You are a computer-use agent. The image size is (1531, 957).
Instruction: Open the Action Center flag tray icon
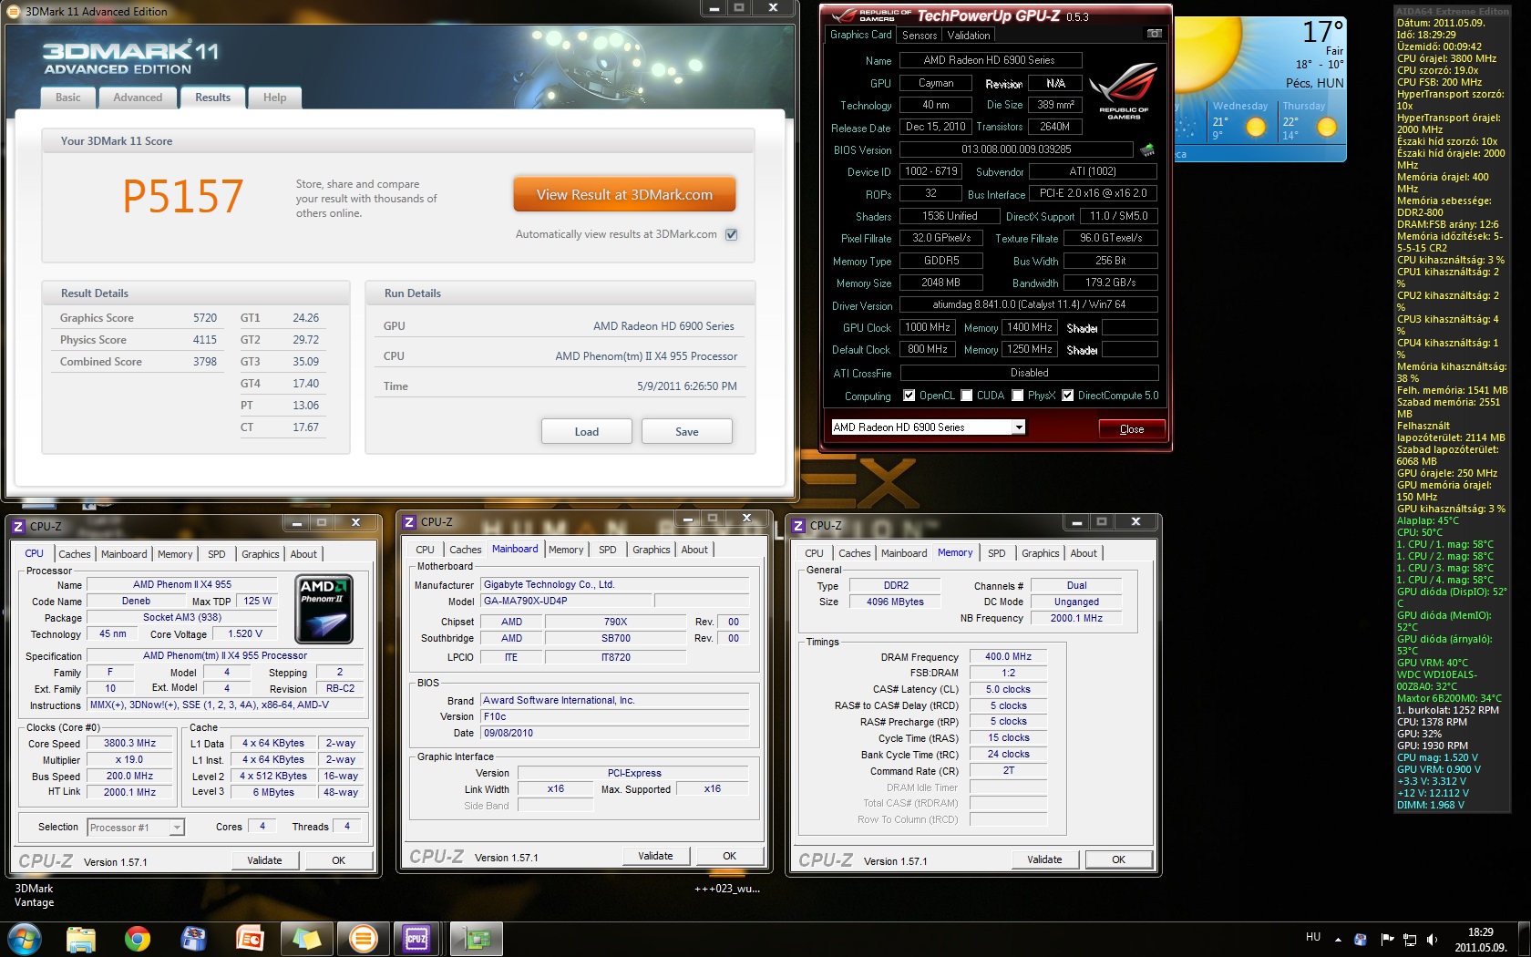click(x=1387, y=939)
